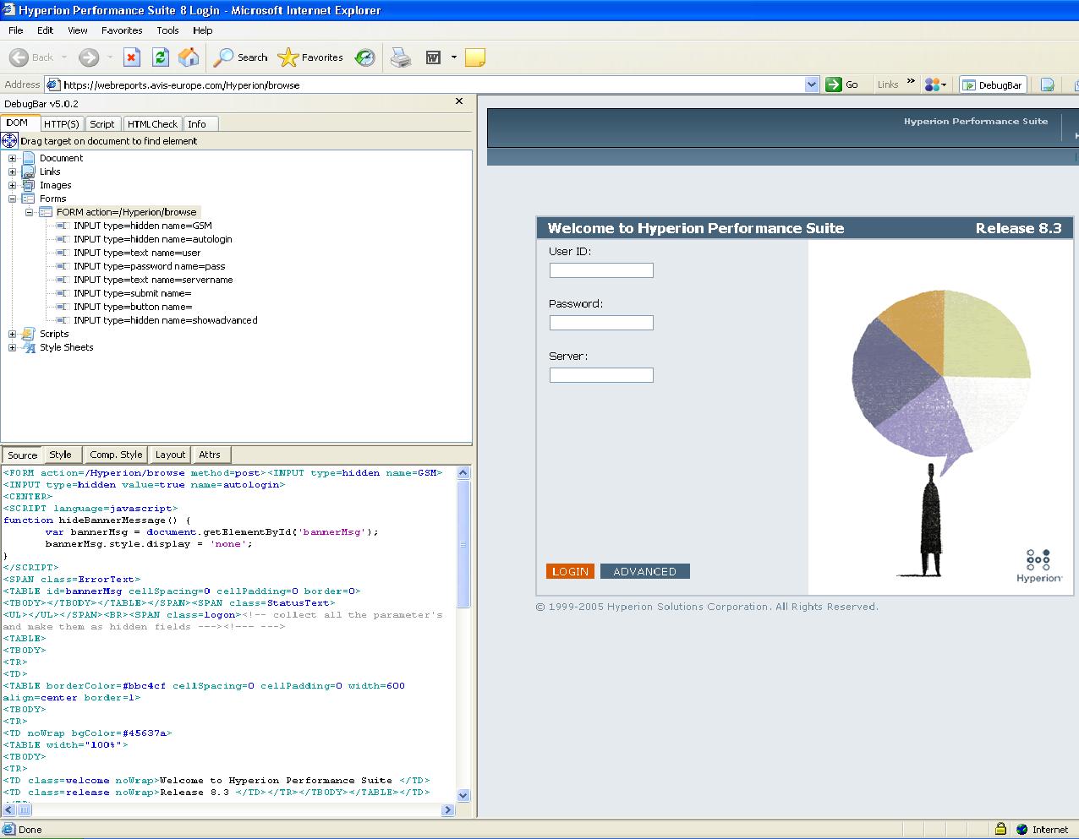Switch to the Attrs tab

(210, 455)
